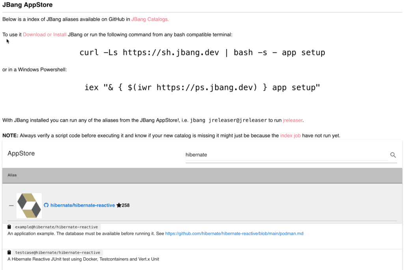Image resolution: width=404 pixels, height=270 pixels.
Task: Click the GitHub octocat icon beside hibernate/hibernate-reactive
Action: pos(47,205)
